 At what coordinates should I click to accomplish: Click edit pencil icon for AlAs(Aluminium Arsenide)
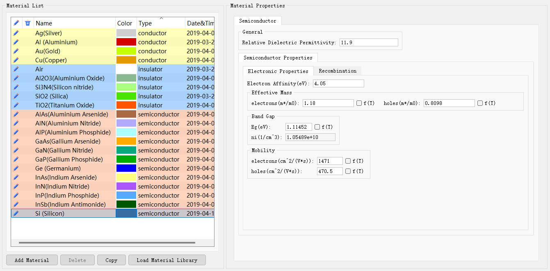(16, 114)
